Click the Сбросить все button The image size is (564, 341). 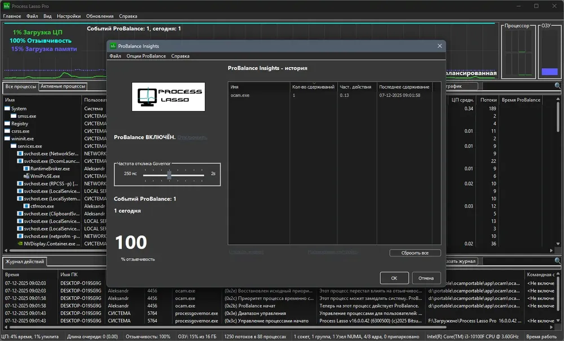(415, 253)
